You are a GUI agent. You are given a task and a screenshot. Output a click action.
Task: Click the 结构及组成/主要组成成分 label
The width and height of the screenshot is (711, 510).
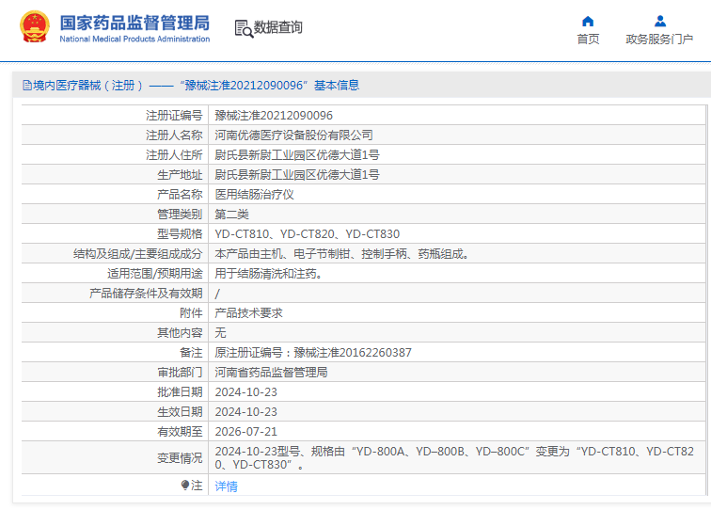(x=138, y=254)
